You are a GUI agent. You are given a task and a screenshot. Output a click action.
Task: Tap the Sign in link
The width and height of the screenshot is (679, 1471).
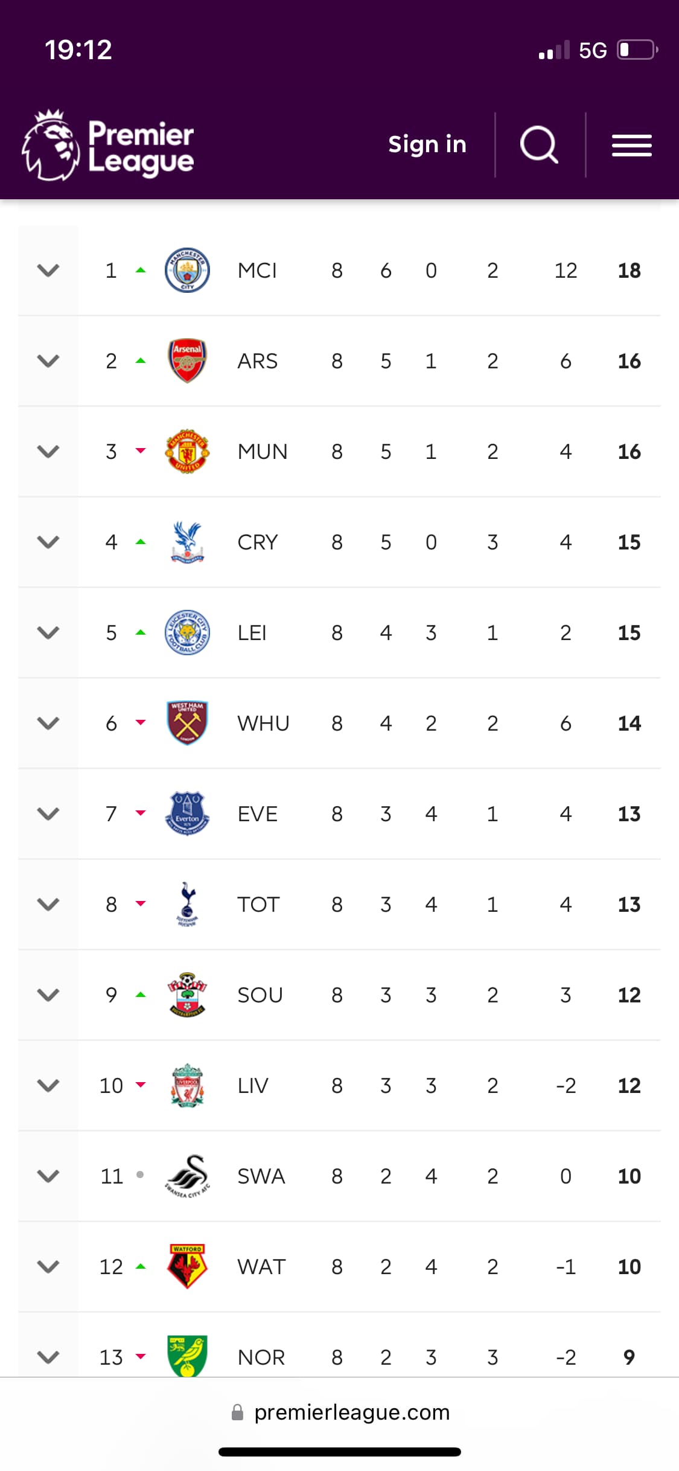427,145
